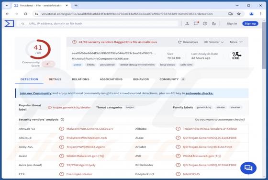The image size is (268, 180).
Task: Click the Exe.trojan.stealer detection
Action: point(79,174)
